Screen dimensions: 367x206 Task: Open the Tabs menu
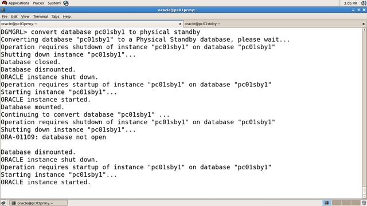(55, 17)
